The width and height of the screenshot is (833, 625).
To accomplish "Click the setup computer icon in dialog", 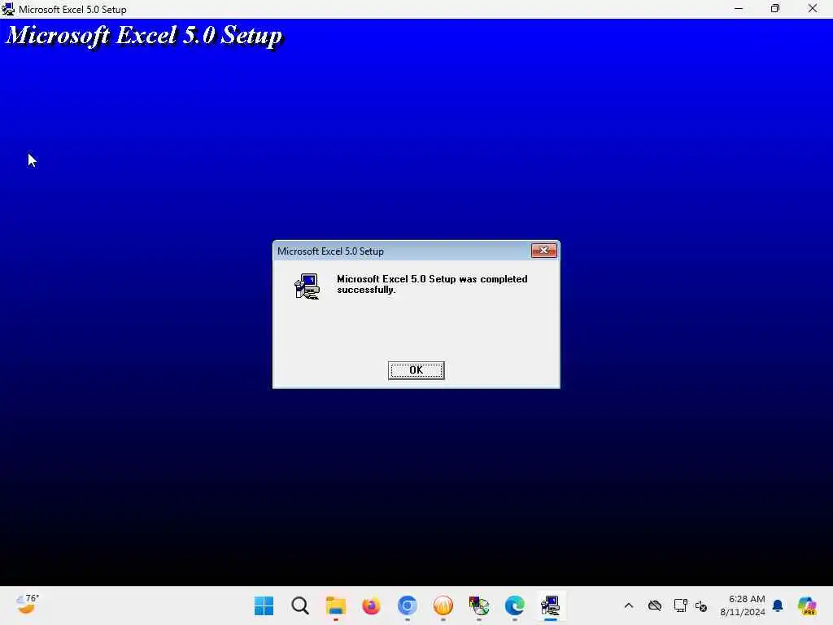I will (307, 286).
